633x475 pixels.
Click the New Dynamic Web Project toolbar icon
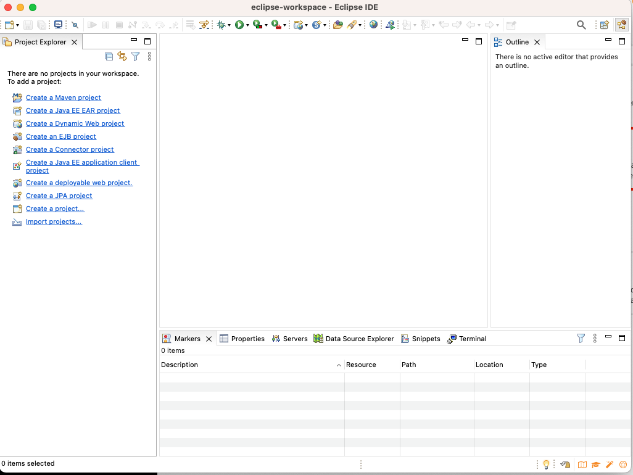[x=299, y=25]
